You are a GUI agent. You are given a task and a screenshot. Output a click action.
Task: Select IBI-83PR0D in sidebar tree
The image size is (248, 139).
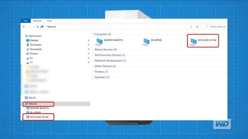[x=35, y=112]
